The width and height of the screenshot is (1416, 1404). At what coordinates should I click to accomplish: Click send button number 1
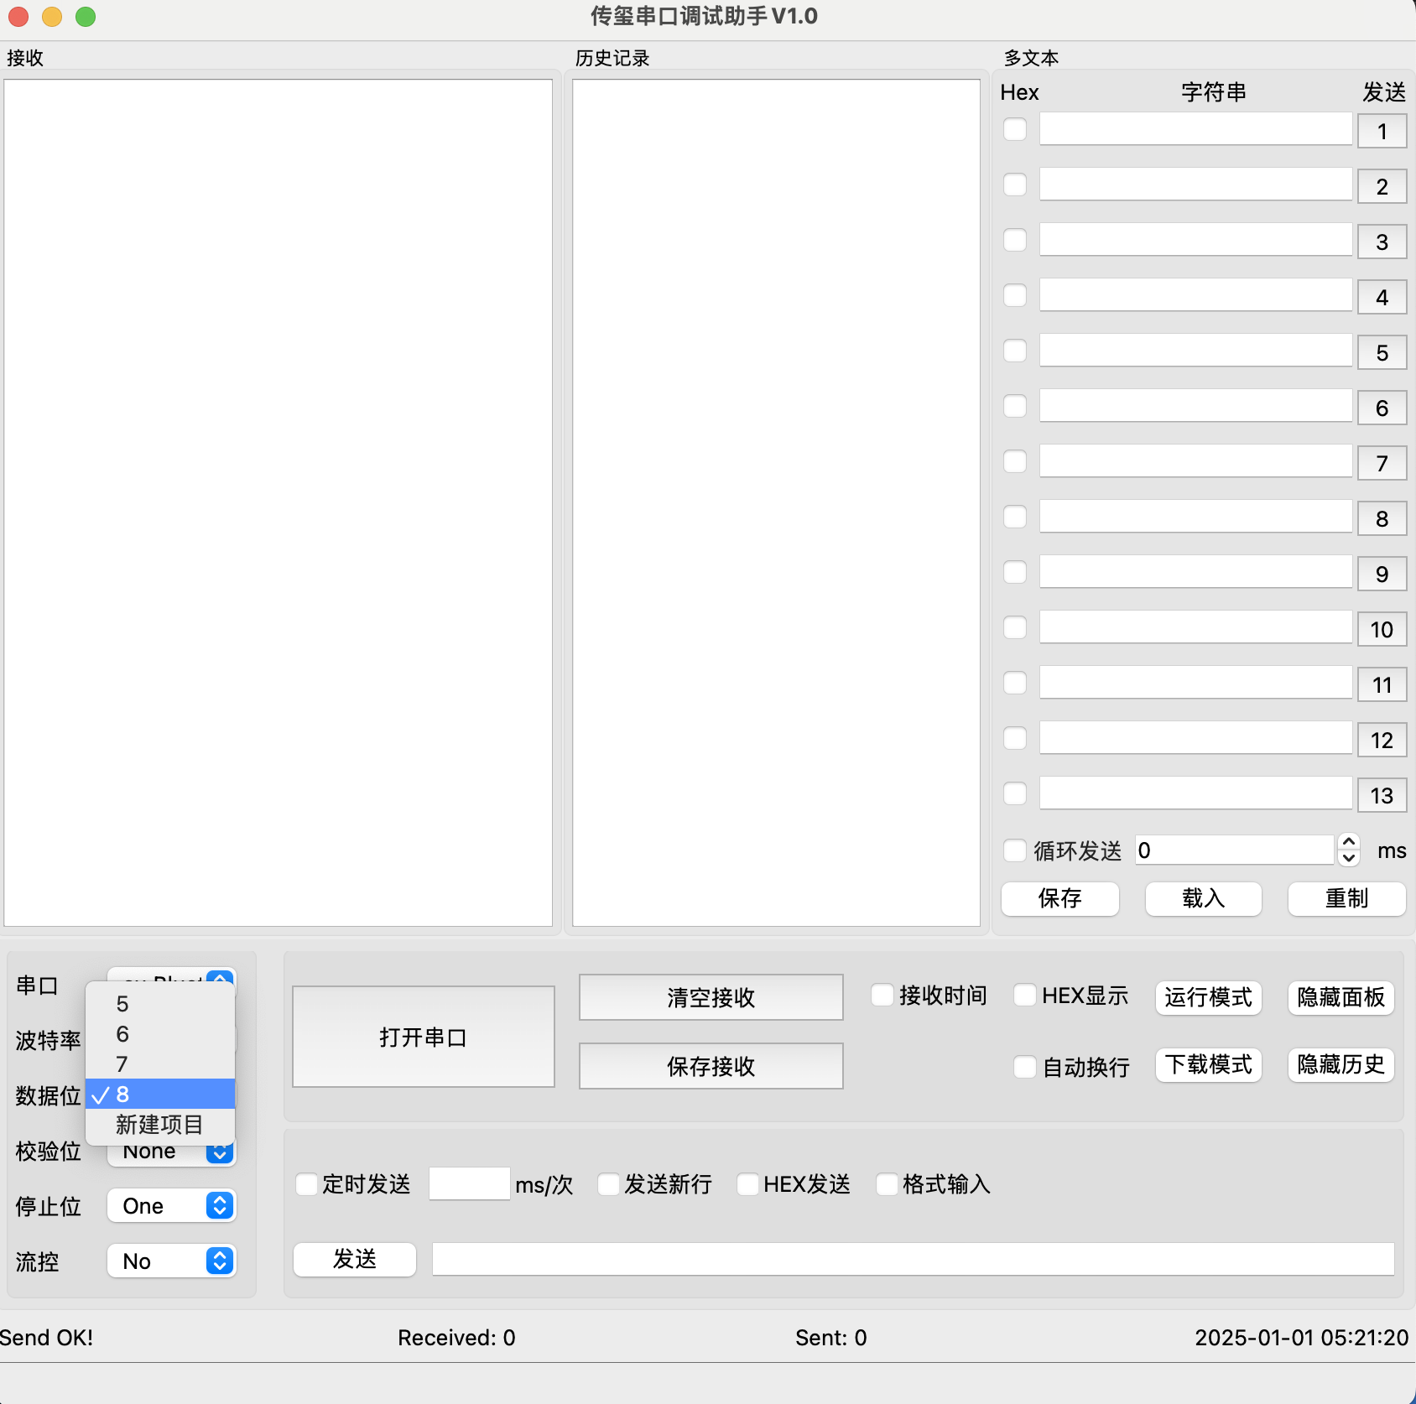pyautogui.click(x=1381, y=132)
